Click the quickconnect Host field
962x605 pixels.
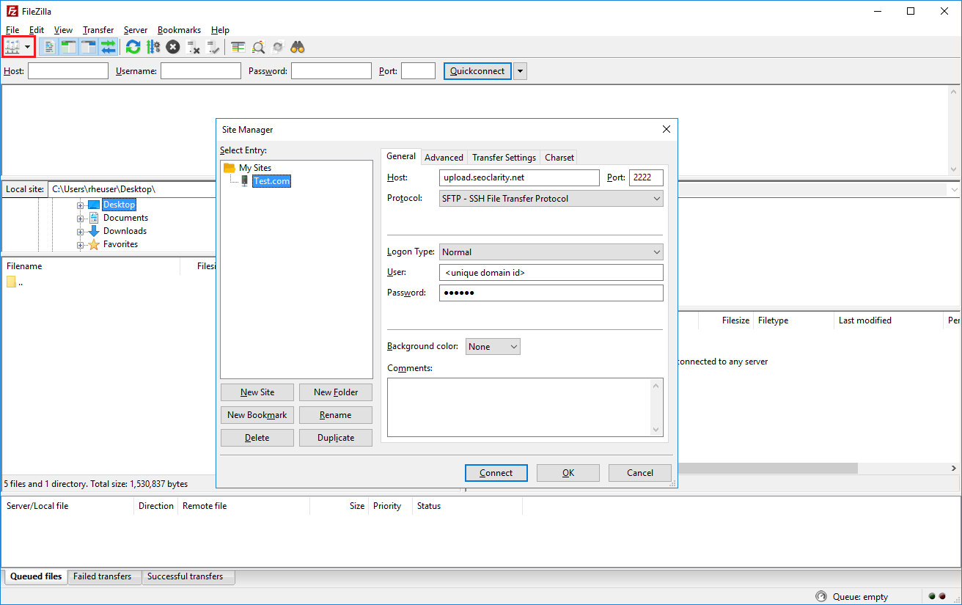pyautogui.click(x=68, y=71)
